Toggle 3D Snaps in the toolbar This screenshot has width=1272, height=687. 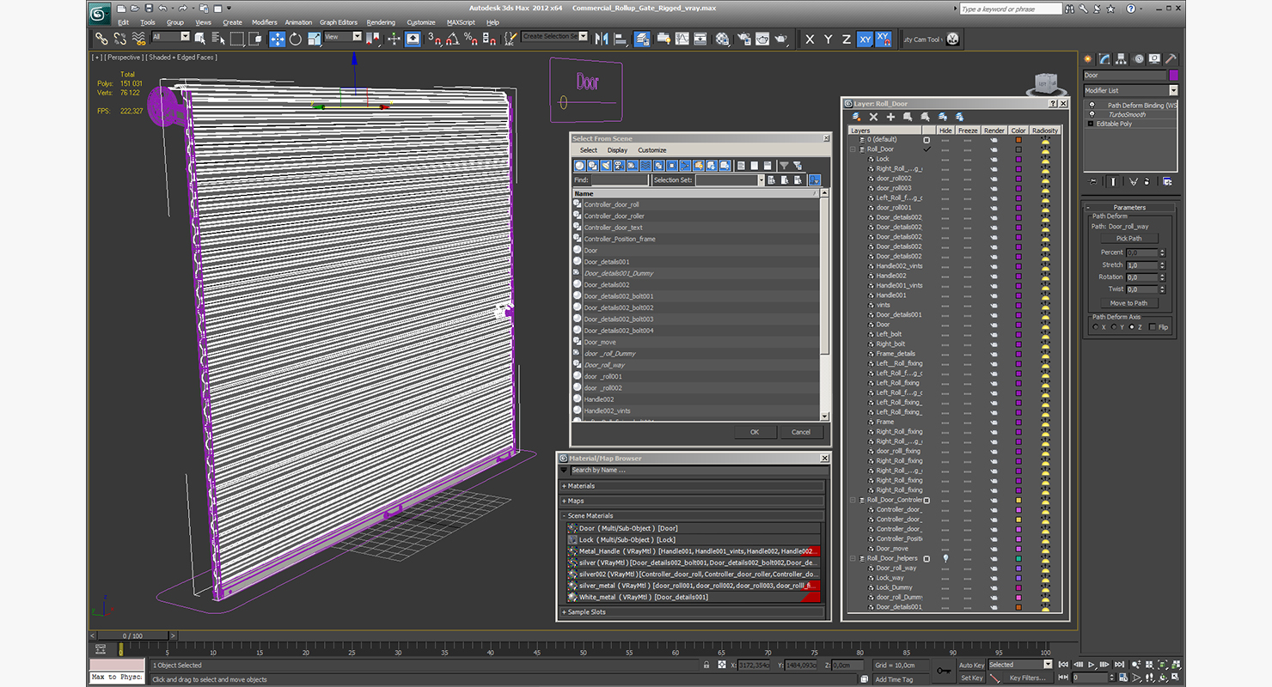point(434,39)
